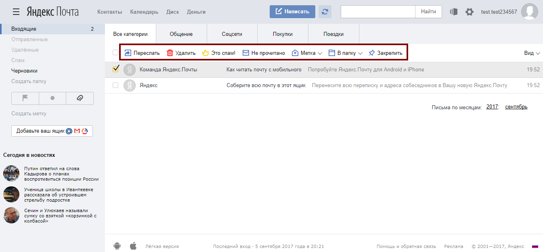This screenshot has width=543, height=252.
Task: Open news about Путин and Кадыров
Action: 61,174
